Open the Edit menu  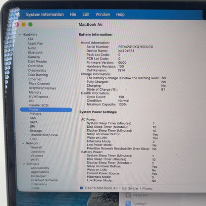(86, 14)
